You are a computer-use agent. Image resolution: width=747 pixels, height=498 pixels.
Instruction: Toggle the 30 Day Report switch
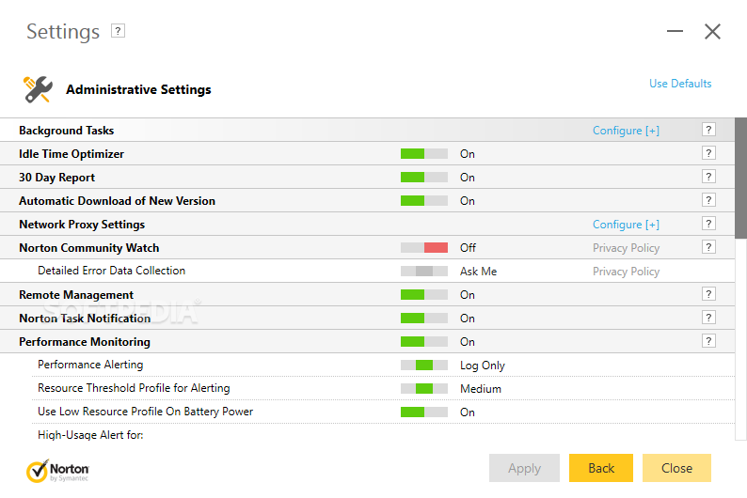click(424, 177)
